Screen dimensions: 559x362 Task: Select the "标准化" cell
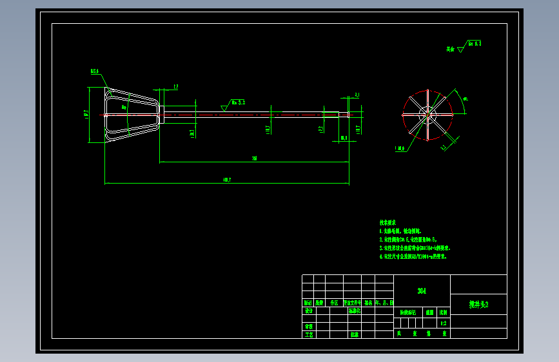[355, 310]
